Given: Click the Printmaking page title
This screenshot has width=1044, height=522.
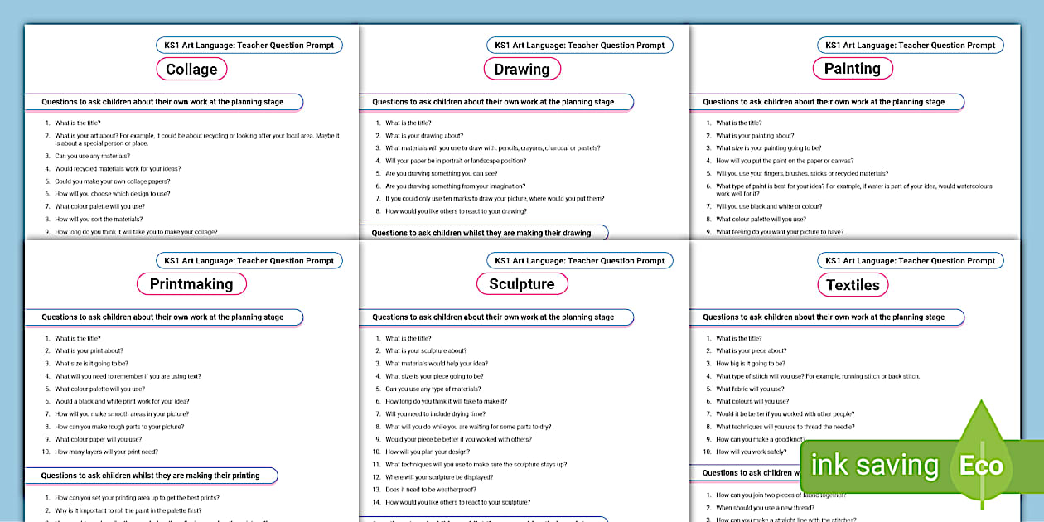Looking at the screenshot, I should [x=191, y=283].
